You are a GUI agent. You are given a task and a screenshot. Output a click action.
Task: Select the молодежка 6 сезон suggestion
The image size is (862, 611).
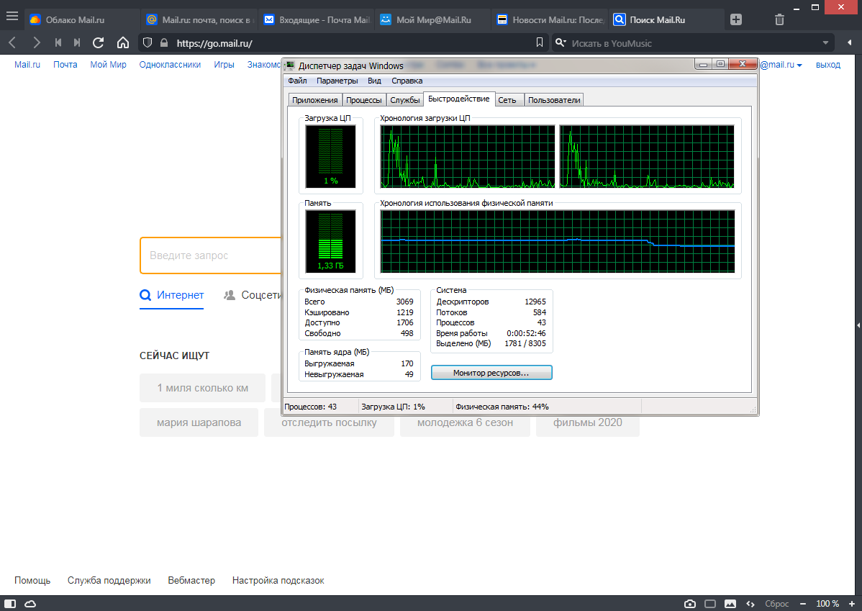tap(465, 422)
